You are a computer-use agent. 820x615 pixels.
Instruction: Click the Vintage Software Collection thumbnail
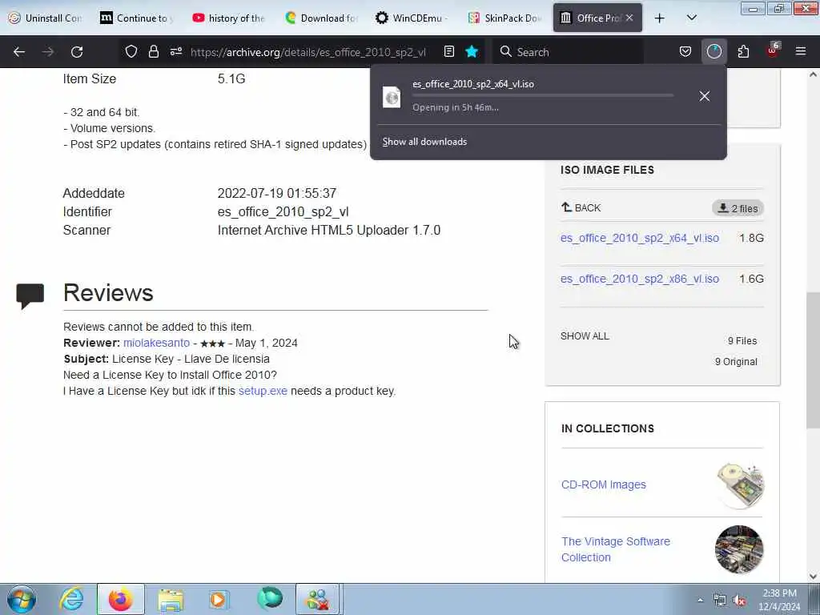click(739, 549)
